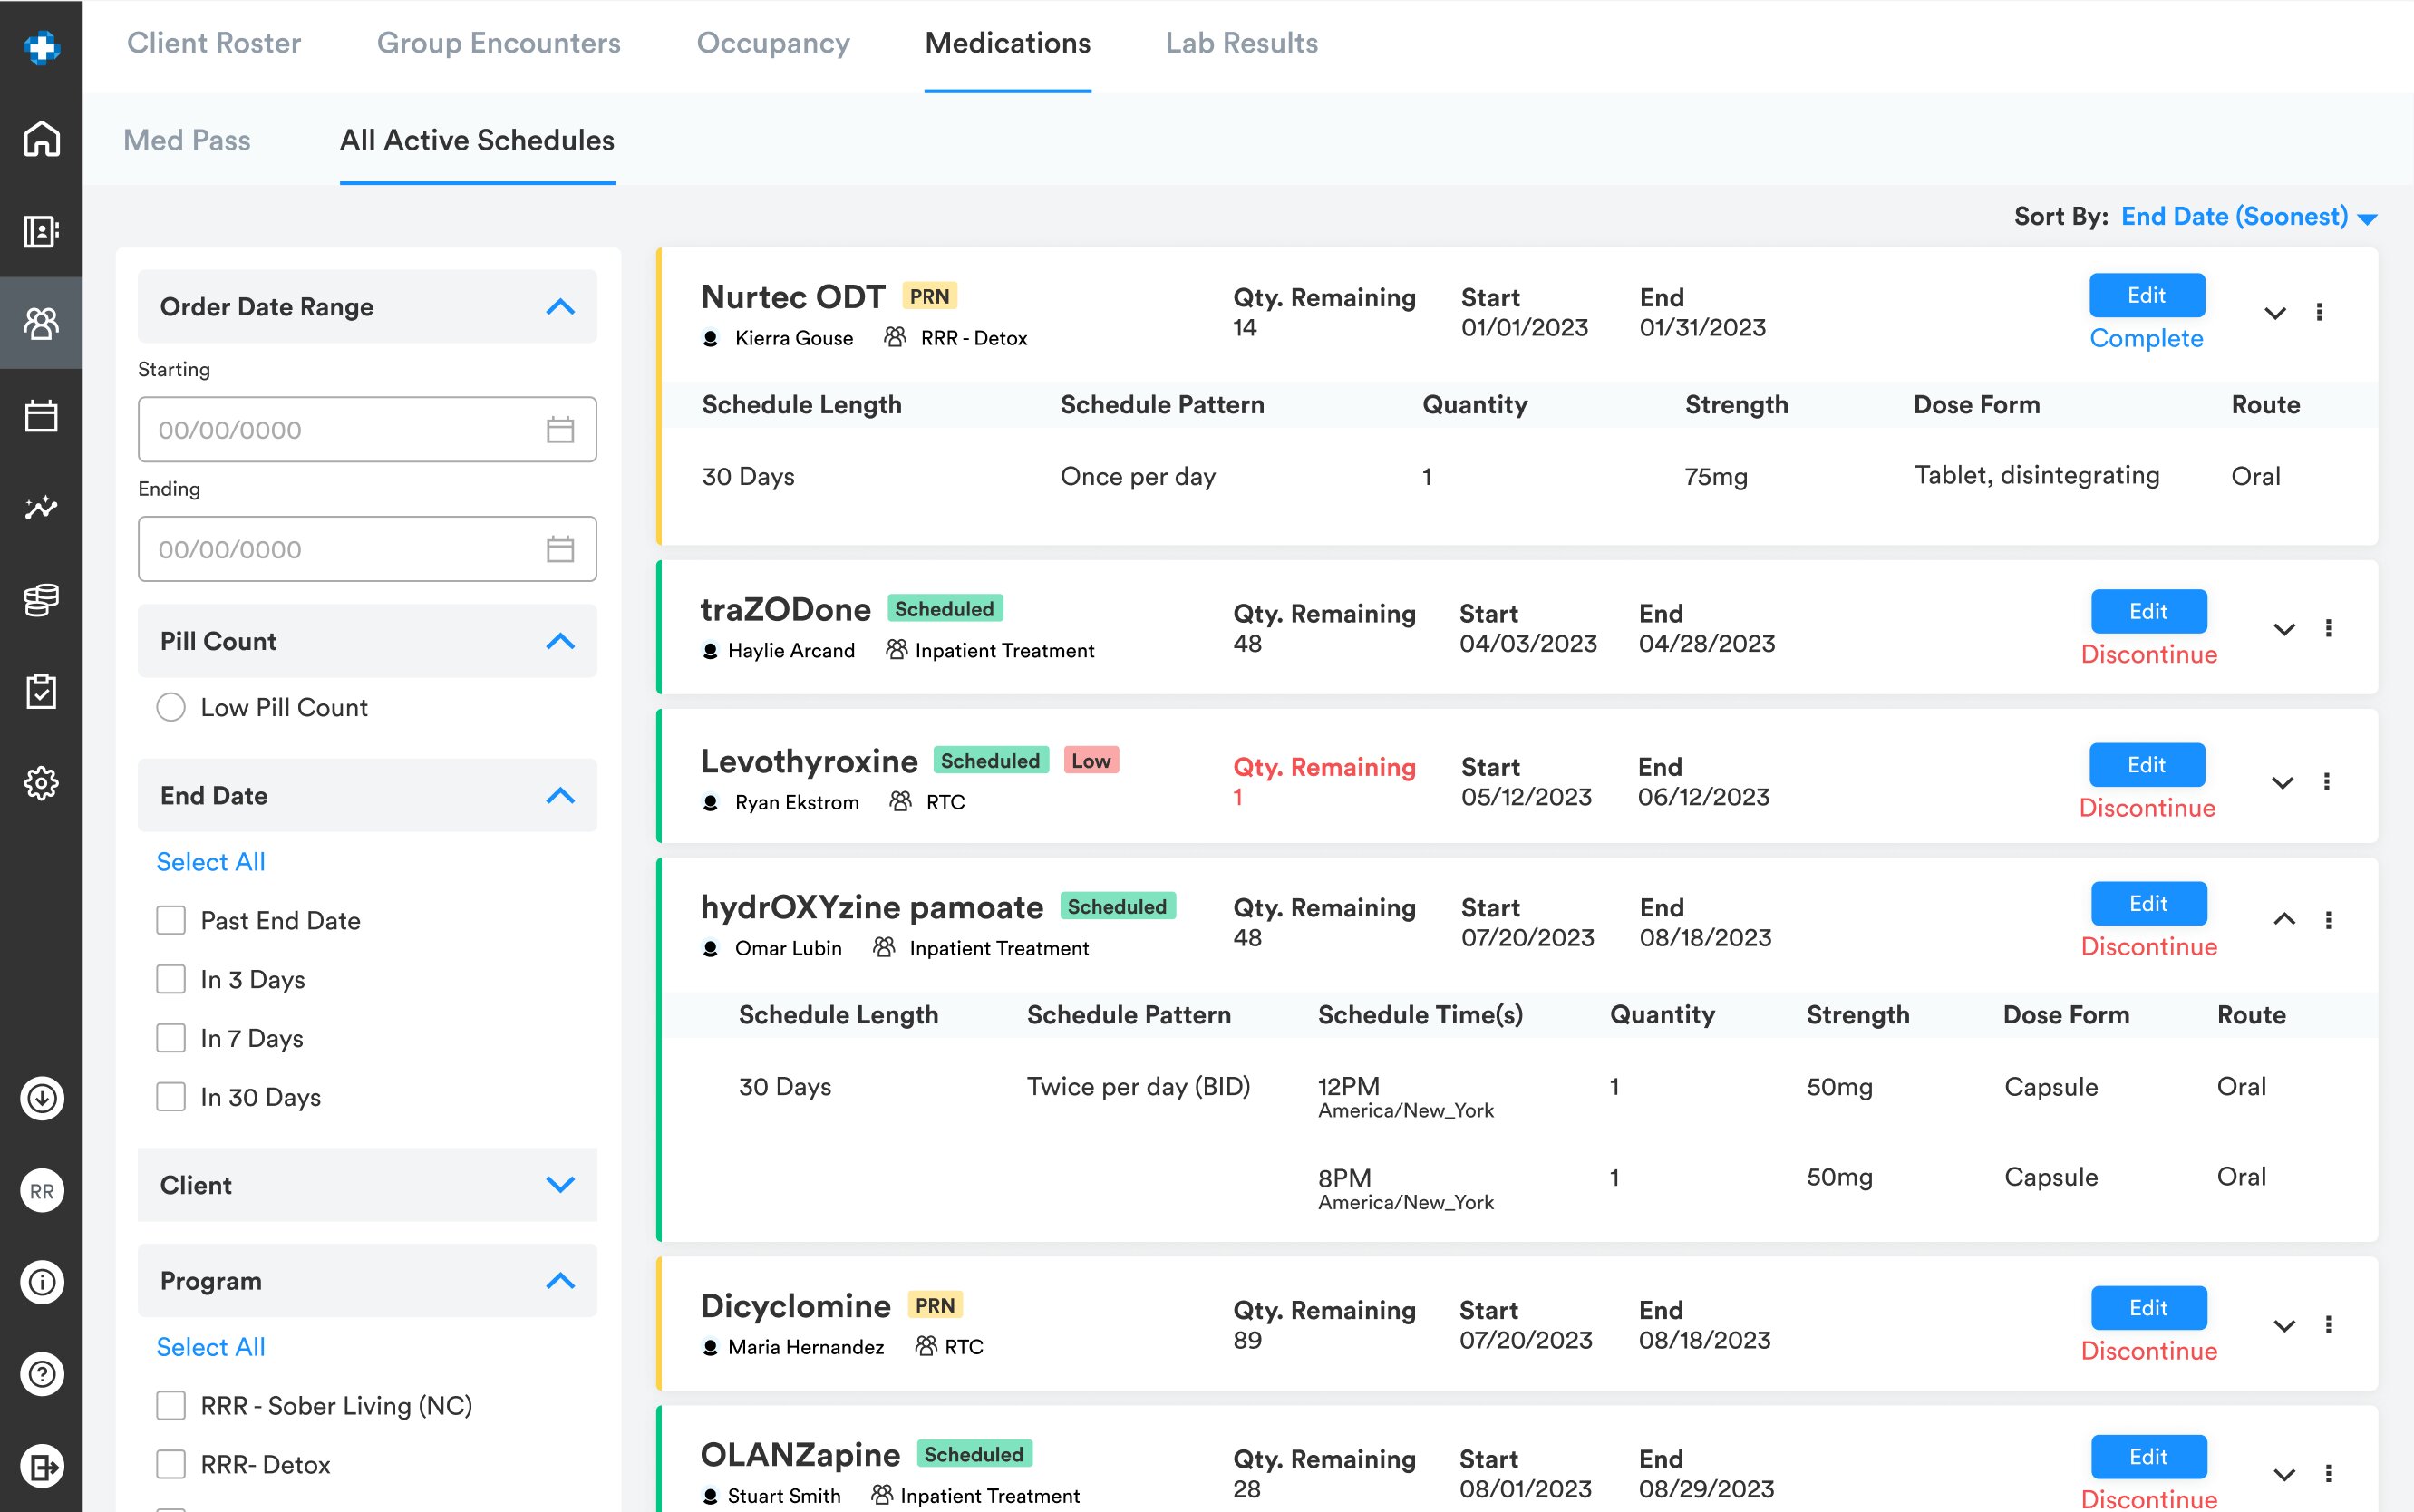This screenshot has width=2414, height=1512.
Task: Switch to the Med Pass tab
Action: (187, 140)
